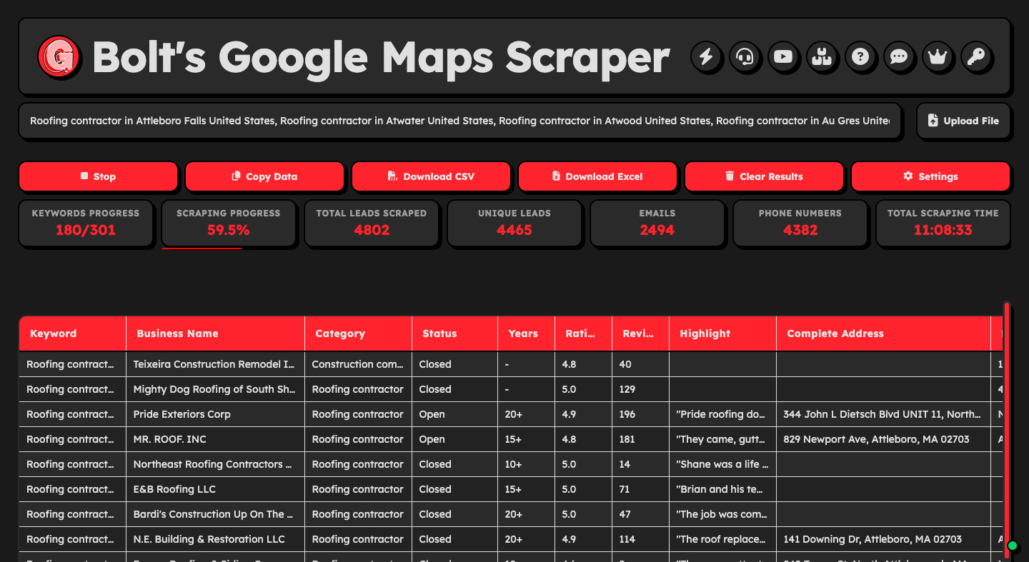Upload a keywords file
This screenshot has height=562, width=1029.
[x=964, y=121]
